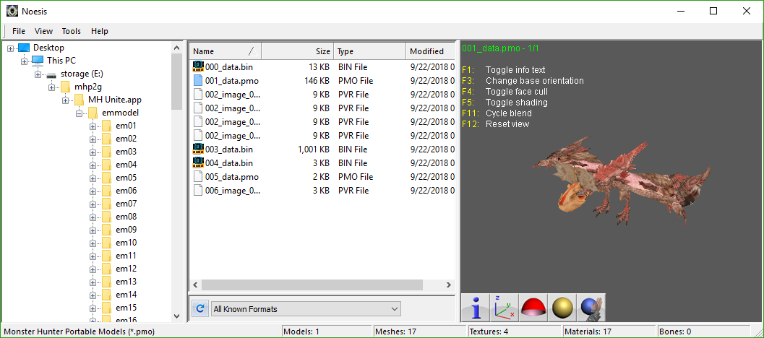Select the 006_image_0... file icon
The image size is (764, 338).
click(198, 190)
